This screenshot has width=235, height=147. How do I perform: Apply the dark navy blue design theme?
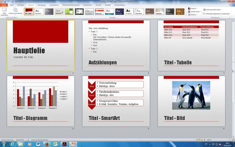point(120,11)
